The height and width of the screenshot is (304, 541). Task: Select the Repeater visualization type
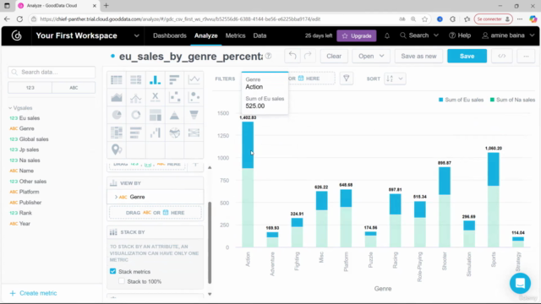click(x=135, y=79)
